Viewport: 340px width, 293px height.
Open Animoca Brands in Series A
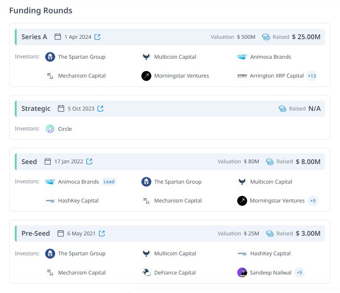[x=270, y=57]
